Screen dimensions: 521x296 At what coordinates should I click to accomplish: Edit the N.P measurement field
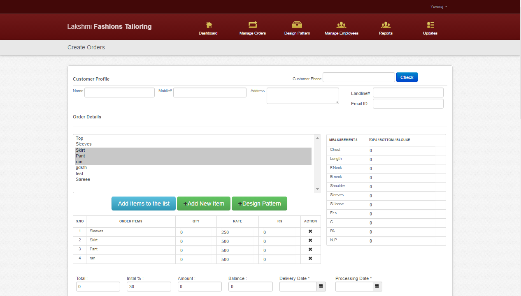402,241
